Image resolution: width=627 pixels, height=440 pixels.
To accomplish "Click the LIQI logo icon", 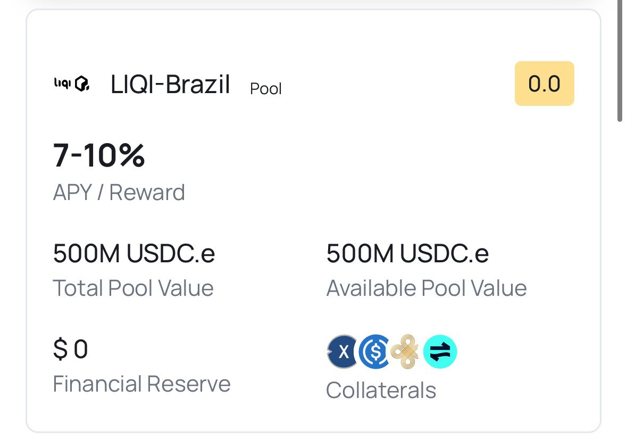I will click(72, 84).
